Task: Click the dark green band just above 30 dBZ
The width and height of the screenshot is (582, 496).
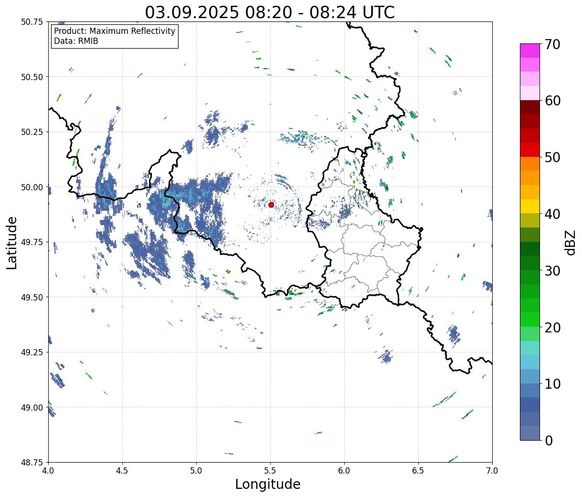Action: [x=530, y=263]
